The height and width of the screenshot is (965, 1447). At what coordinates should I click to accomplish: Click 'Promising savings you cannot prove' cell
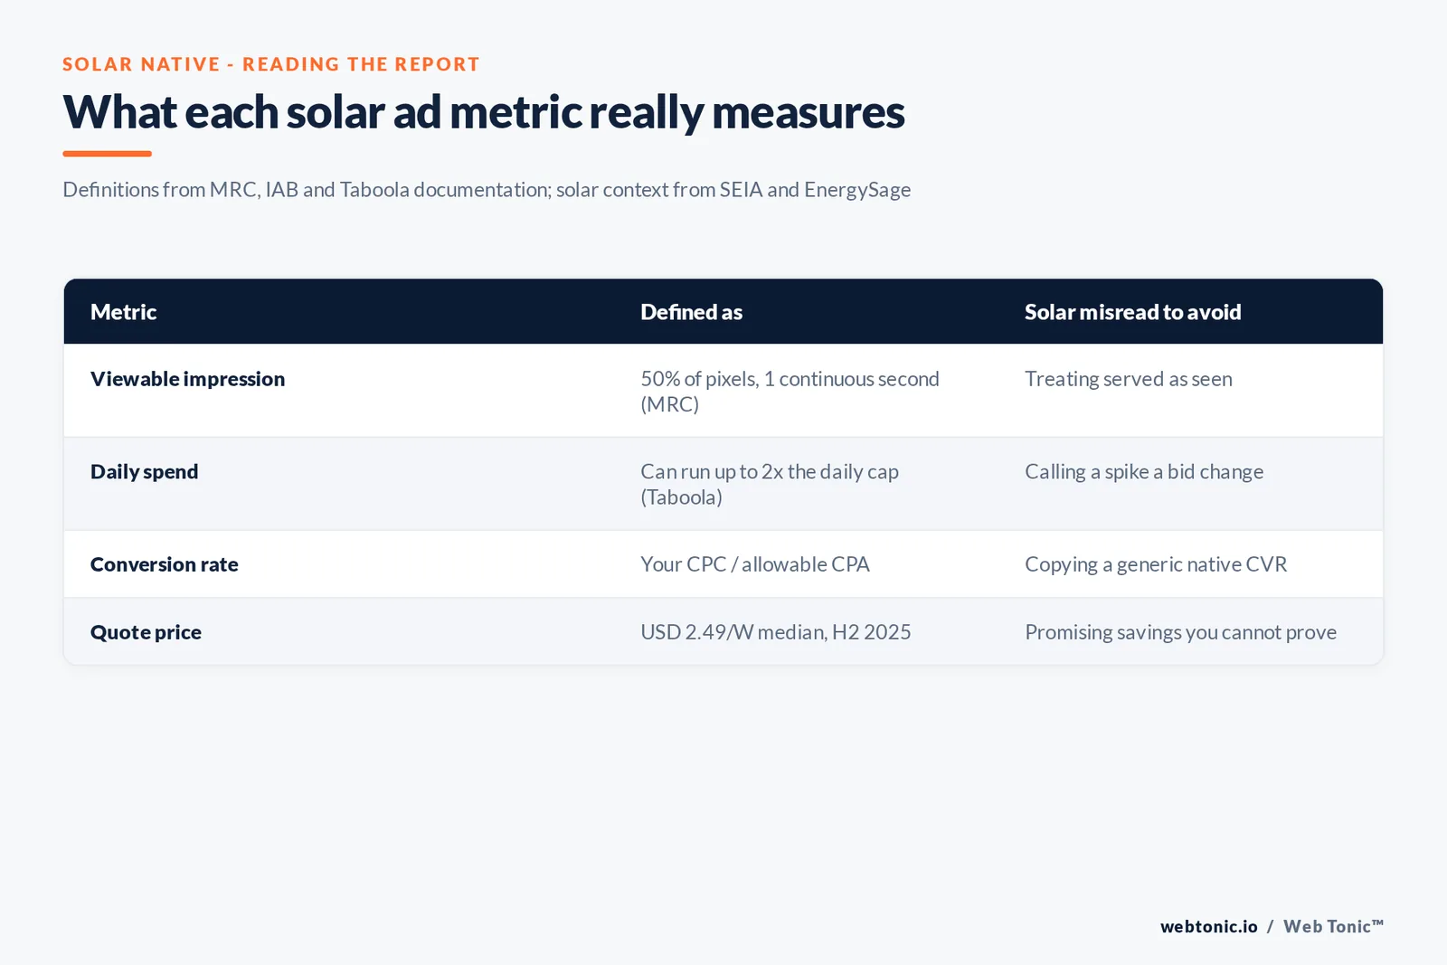coord(1180,632)
